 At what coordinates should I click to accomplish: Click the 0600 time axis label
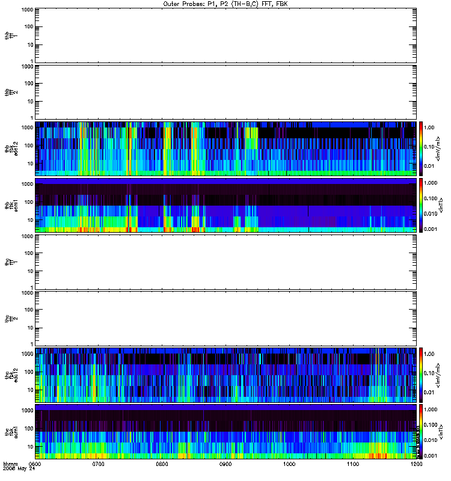point(35,464)
